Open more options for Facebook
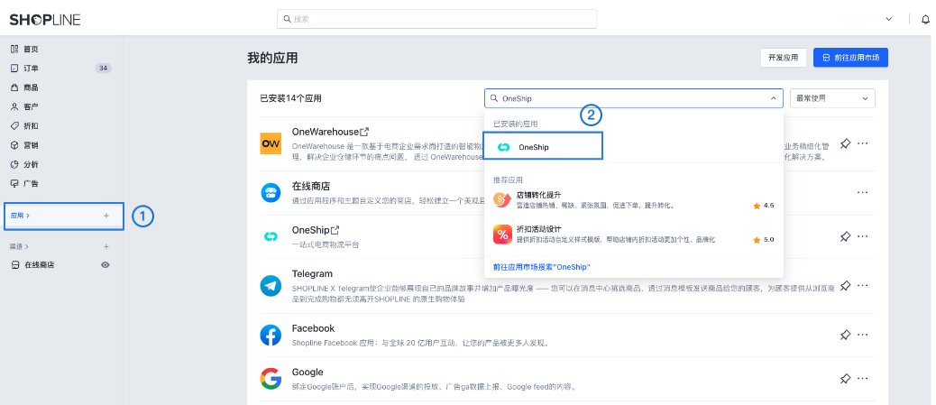This screenshot has width=936, height=405. (863, 336)
